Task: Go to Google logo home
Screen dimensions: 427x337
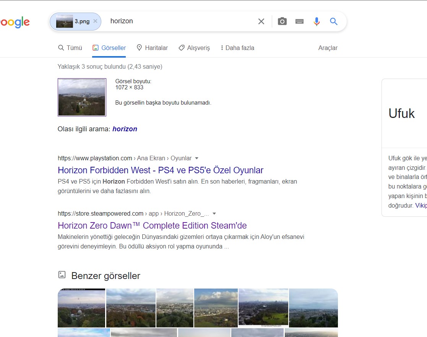Action: coord(15,22)
